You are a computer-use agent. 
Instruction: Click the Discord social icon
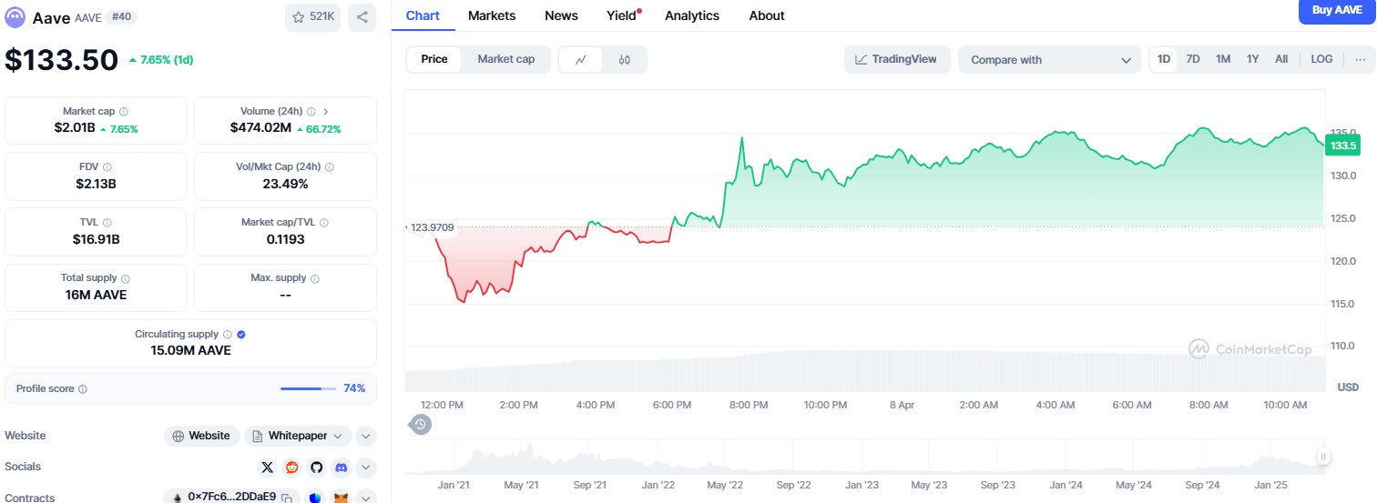[x=341, y=468]
